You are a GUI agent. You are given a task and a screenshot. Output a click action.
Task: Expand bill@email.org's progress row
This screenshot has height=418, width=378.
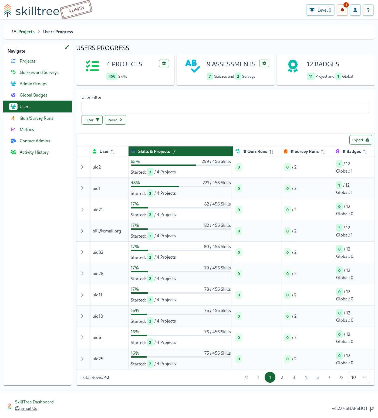click(83, 231)
